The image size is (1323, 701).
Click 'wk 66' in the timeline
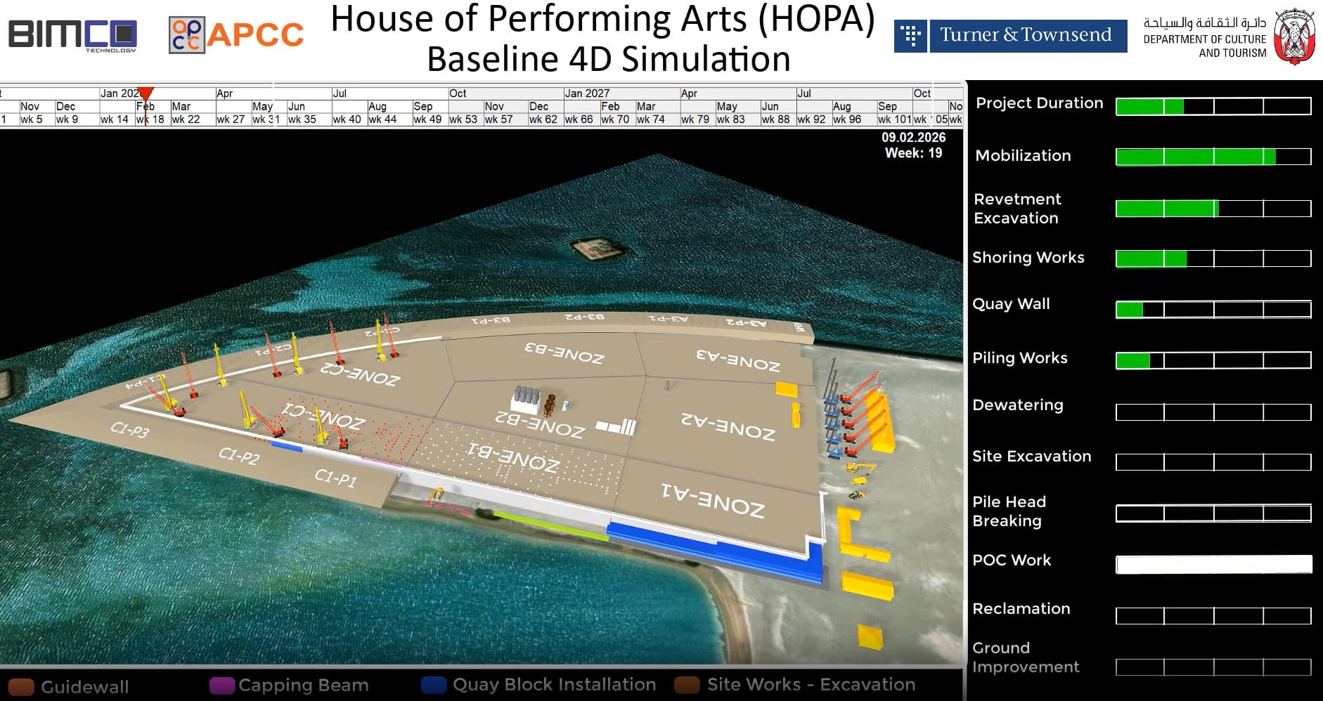click(579, 119)
